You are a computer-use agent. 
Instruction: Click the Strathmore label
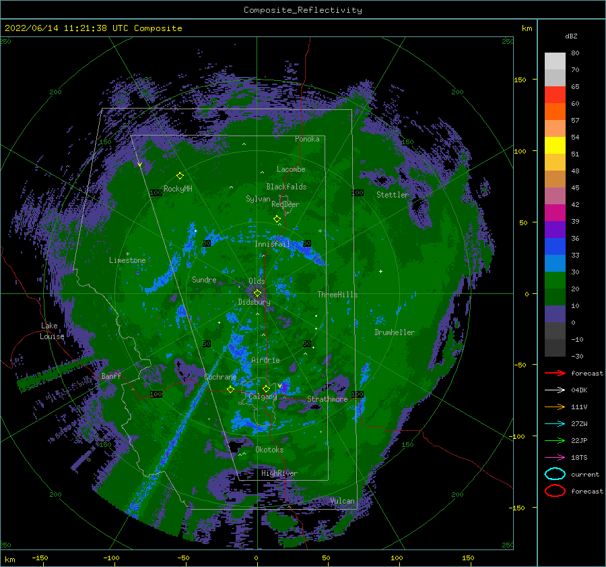(327, 399)
